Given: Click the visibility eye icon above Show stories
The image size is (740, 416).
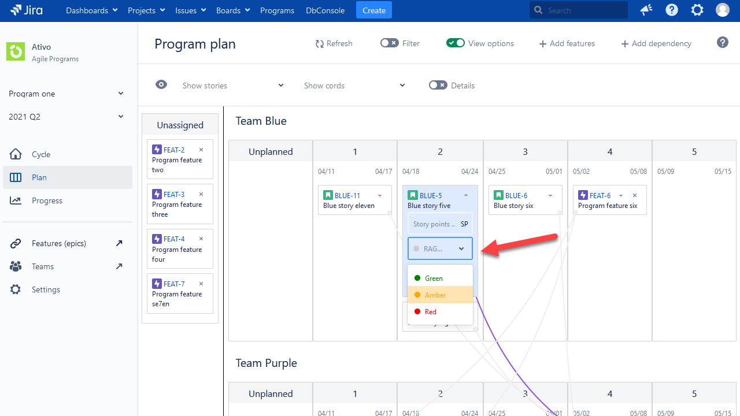Looking at the screenshot, I should (161, 84).
